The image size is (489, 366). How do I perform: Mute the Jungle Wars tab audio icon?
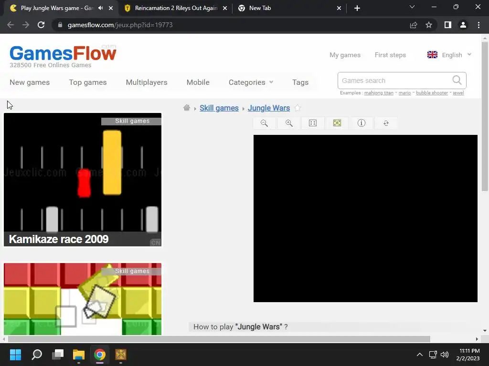[x=100, y=8]
